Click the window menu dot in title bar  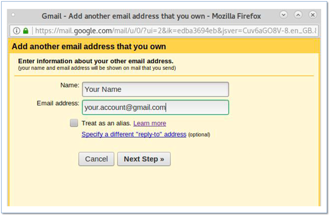[x=13, y=15]
